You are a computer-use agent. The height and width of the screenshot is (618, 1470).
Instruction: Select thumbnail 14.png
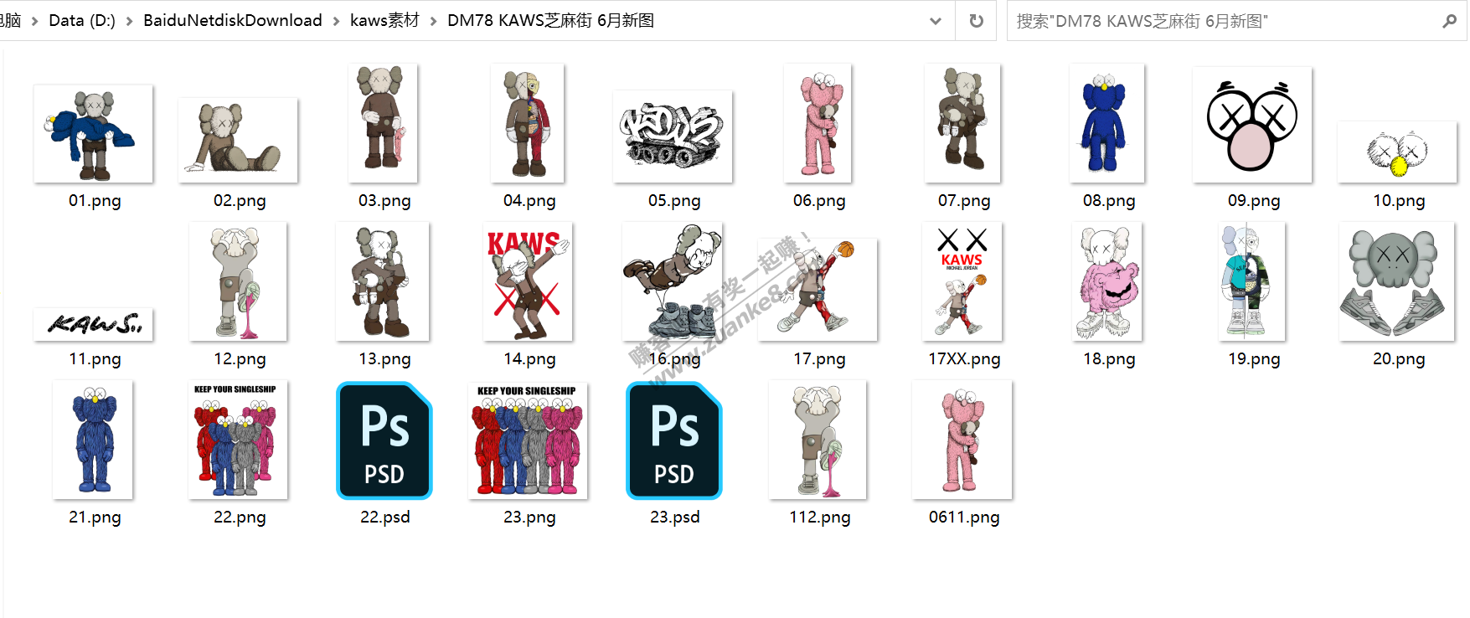tap(529, 281)
